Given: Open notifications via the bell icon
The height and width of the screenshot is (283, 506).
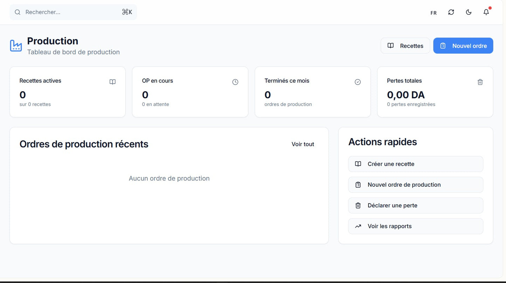Looking at the screenshot, I should pos(486,12).
